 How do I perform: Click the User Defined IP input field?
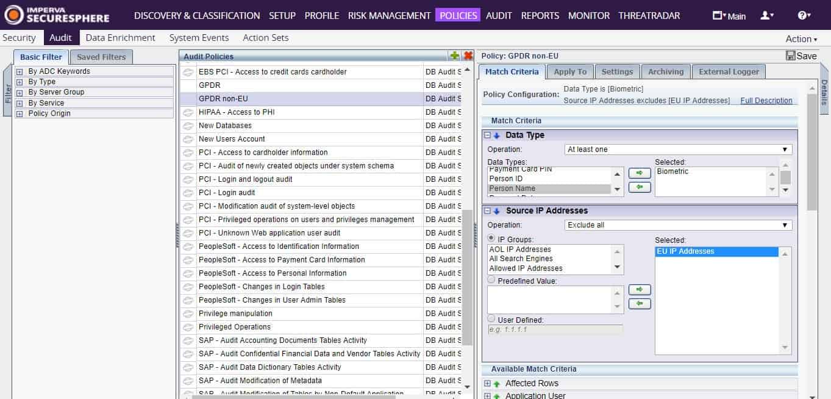coord(555,329)
